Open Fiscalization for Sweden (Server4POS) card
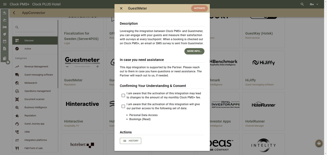This screenshot has height=155, width=327. [83, 33]
